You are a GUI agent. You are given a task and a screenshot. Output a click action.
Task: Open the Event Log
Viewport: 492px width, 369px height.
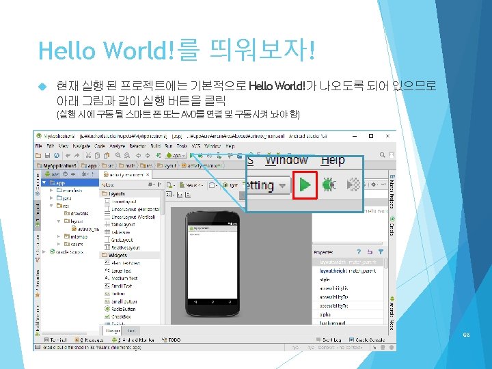[x=329, y=340]
